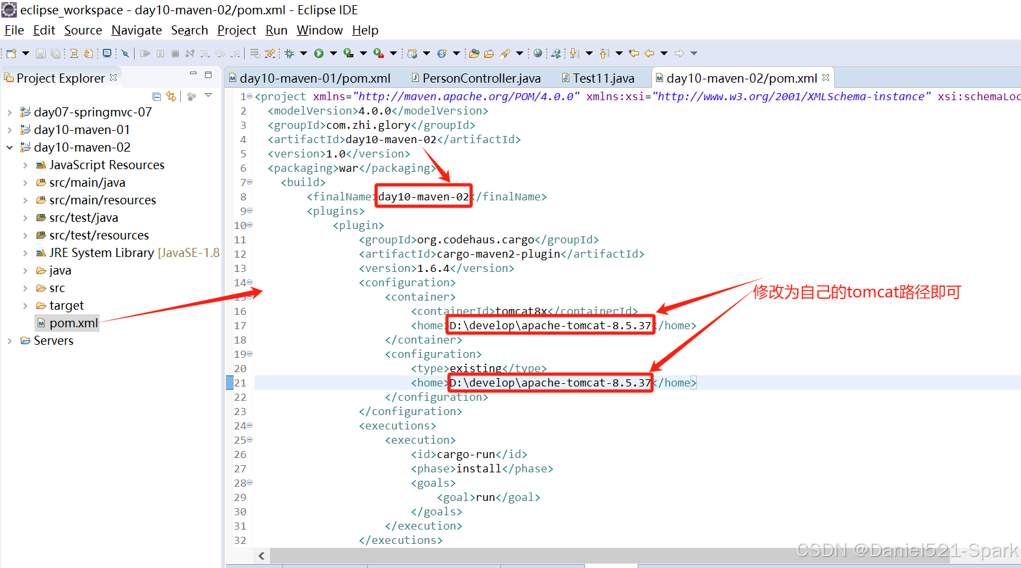Click the Back navigation arrow icon

tap(649, 53)
